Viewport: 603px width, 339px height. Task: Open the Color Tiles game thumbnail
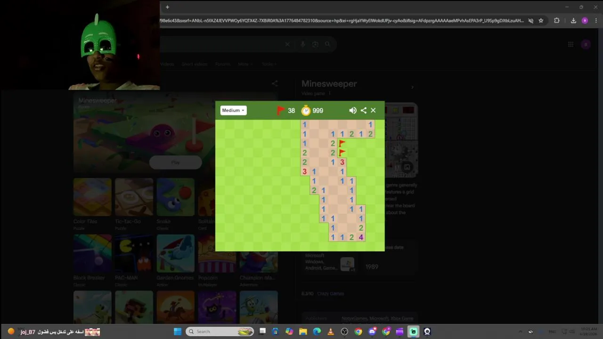[92, 197]
